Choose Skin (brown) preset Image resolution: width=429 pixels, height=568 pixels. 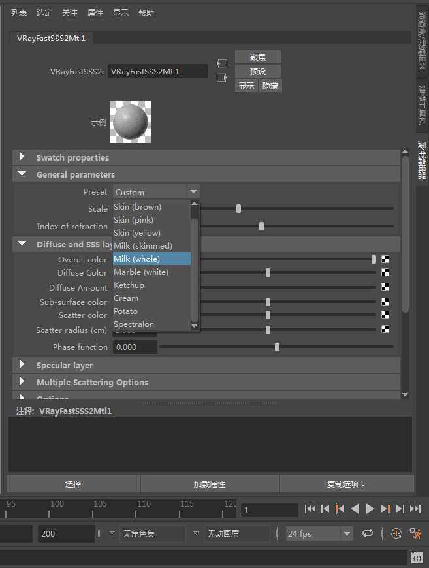click(x=152, y=206)
